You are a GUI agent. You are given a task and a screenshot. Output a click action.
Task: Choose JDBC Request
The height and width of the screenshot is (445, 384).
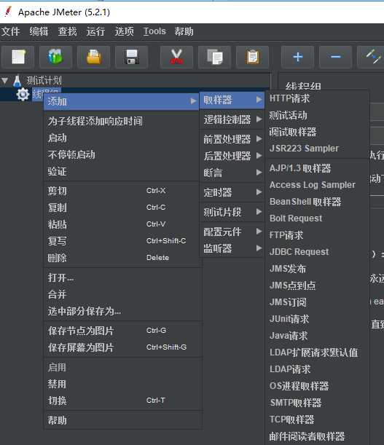[317, 252]
